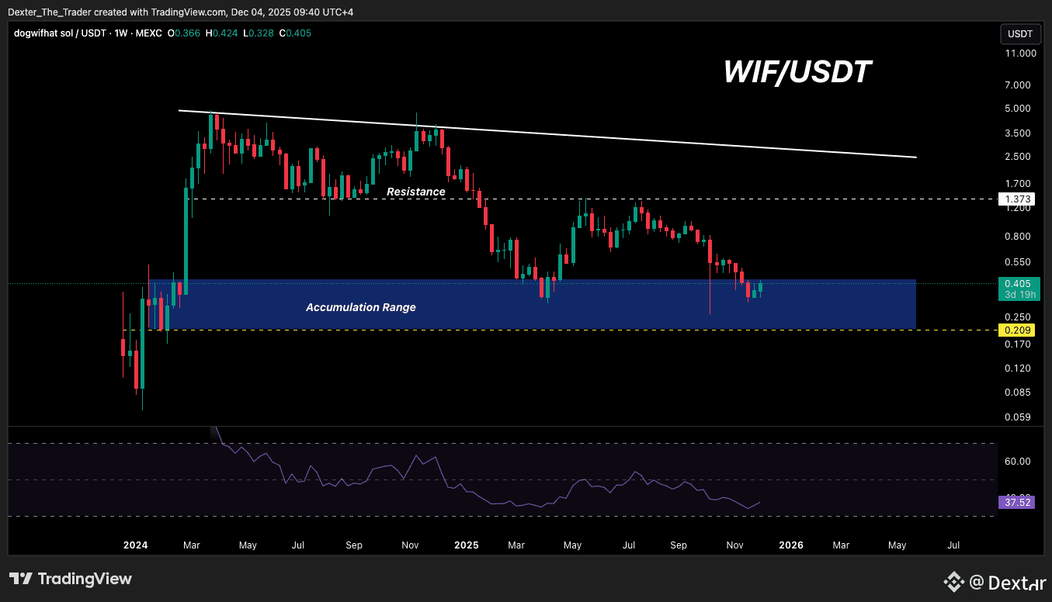Click the close value C0.405
1052x602 pixels.
296,33
